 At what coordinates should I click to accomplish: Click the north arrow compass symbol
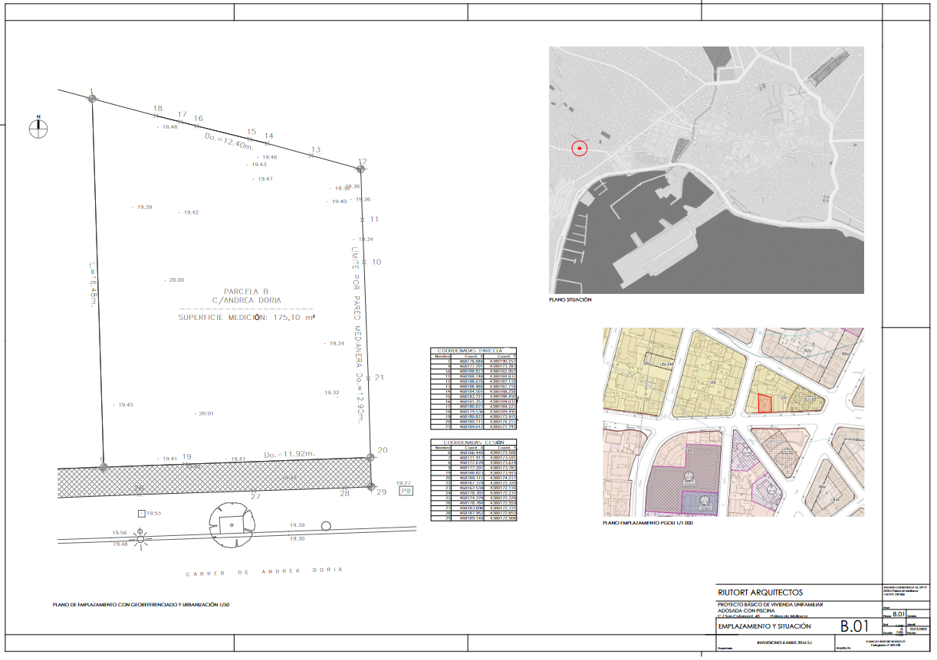tap(38, 128)
